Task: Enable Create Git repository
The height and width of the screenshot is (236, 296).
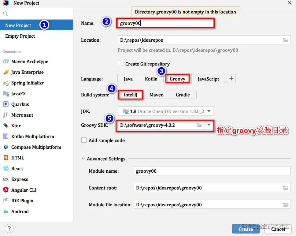Action: tap(120, 64)
